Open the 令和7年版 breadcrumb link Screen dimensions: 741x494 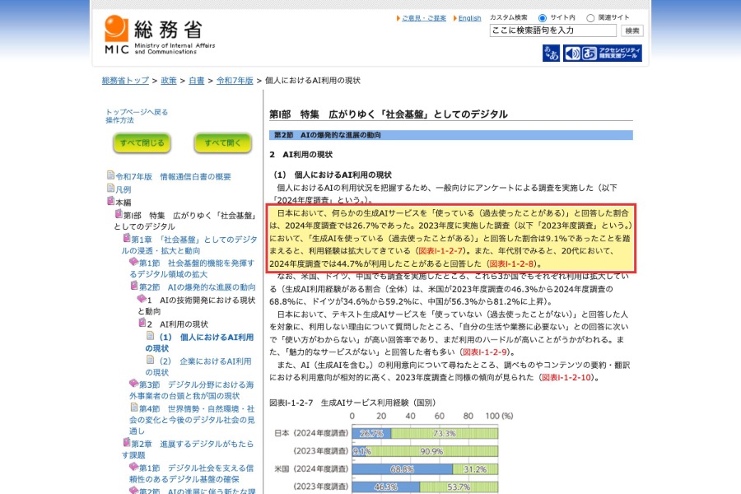click(235, 81)
